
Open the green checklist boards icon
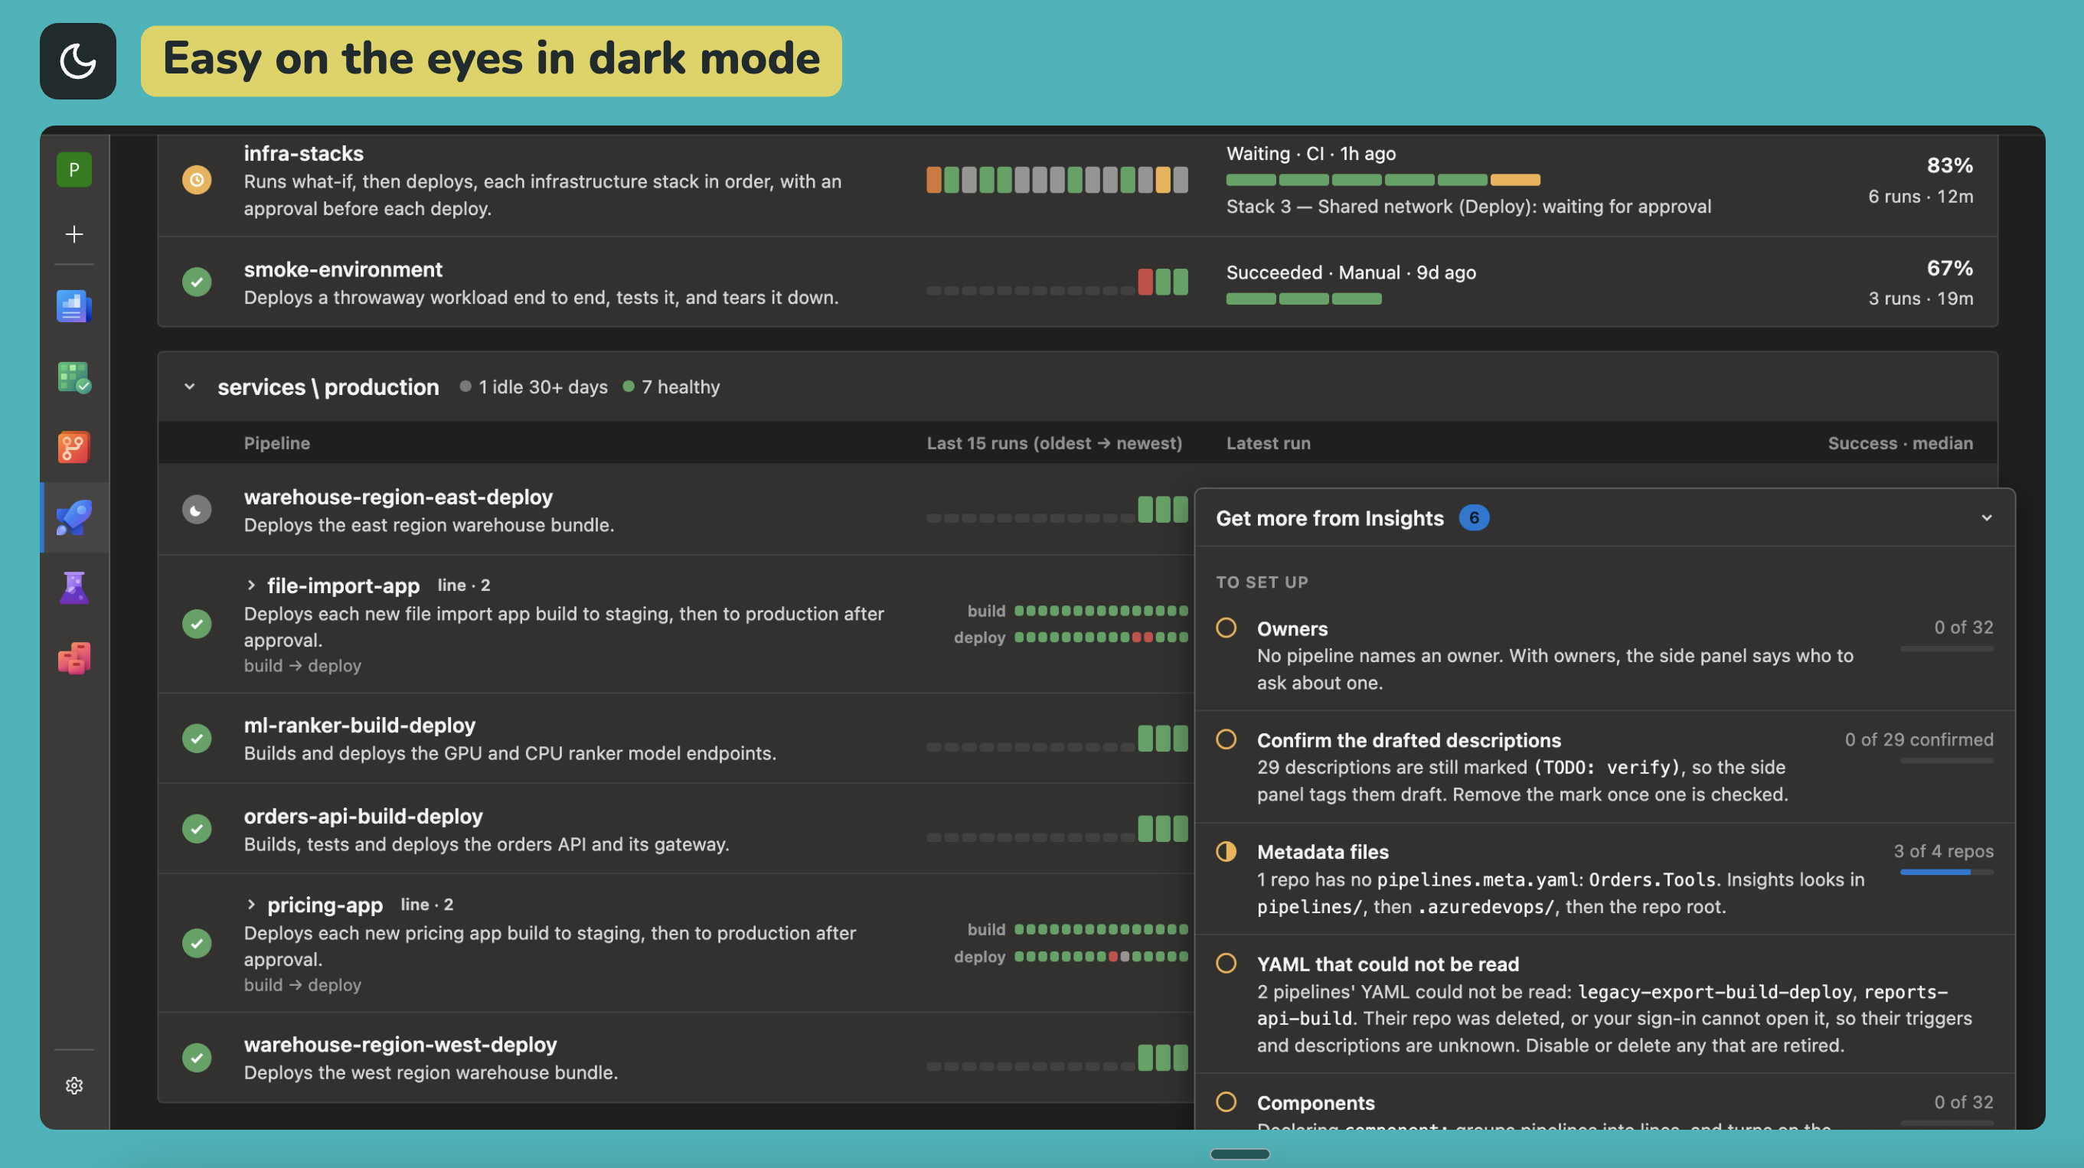click(73, 377)
